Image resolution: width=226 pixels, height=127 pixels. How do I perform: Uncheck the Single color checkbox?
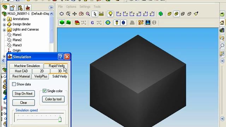coord(44,91)
